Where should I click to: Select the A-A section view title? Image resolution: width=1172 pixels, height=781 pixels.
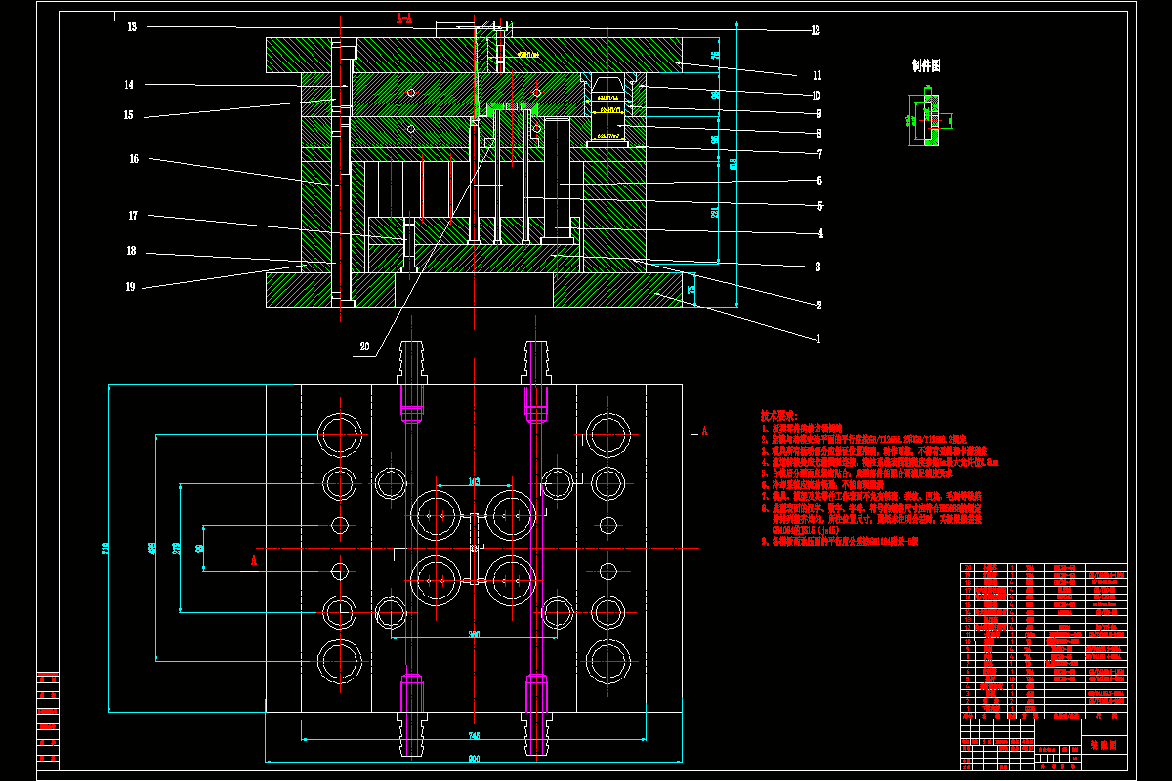coord(404,18)
